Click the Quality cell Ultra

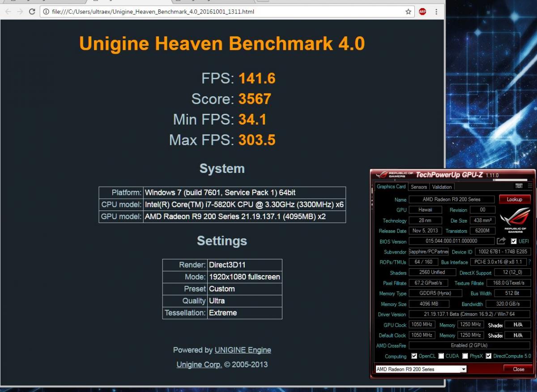245,301
